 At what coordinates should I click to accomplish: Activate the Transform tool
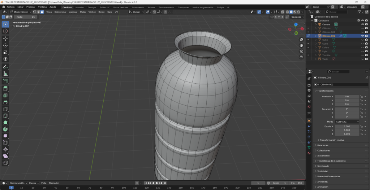(x=5, y=59)
